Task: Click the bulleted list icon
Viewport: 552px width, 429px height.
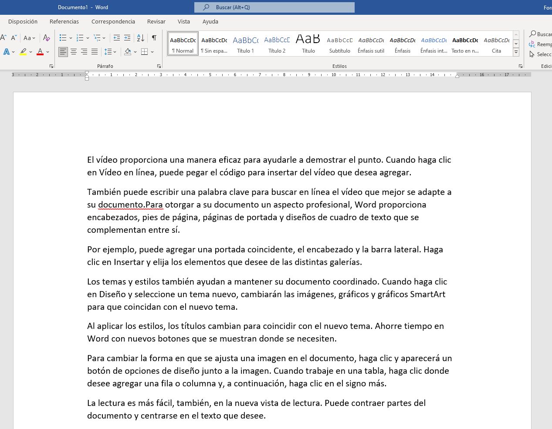Action: [x=63, y=38]
